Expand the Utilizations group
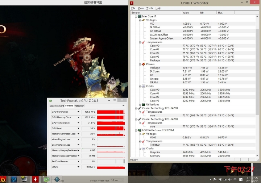The image size is (261, 183). click(140, 105)
